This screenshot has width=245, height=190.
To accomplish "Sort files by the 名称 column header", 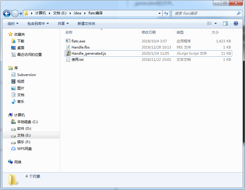I will tap(69, 32).
